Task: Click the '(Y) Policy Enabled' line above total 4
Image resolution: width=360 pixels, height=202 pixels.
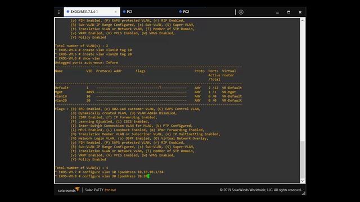Action: click(88, 159)
